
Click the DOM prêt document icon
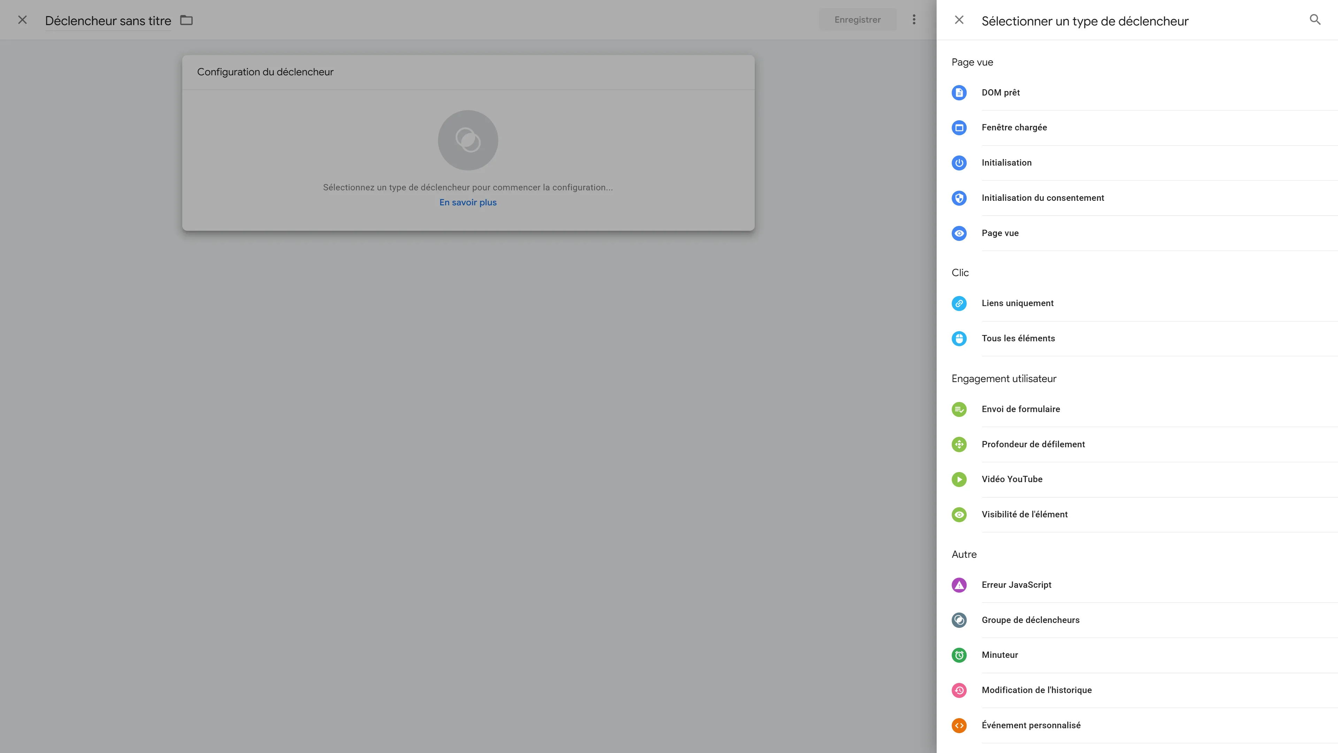coord(959,92)
